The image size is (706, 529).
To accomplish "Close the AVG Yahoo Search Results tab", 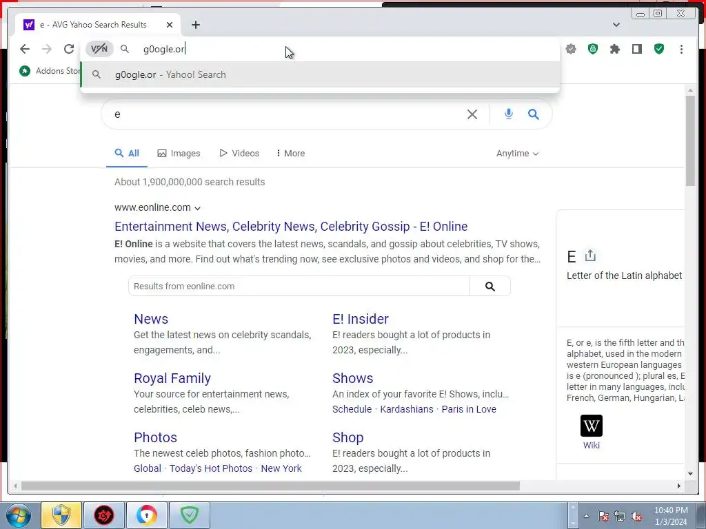I will [x=170, y=25].
